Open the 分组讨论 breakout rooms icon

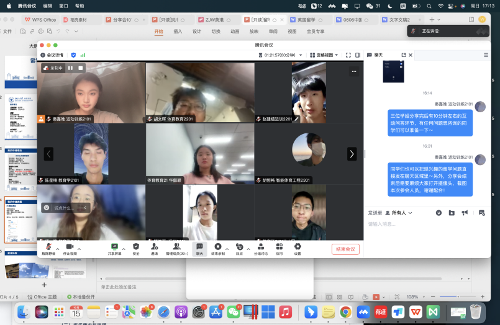tap(260, 247)
